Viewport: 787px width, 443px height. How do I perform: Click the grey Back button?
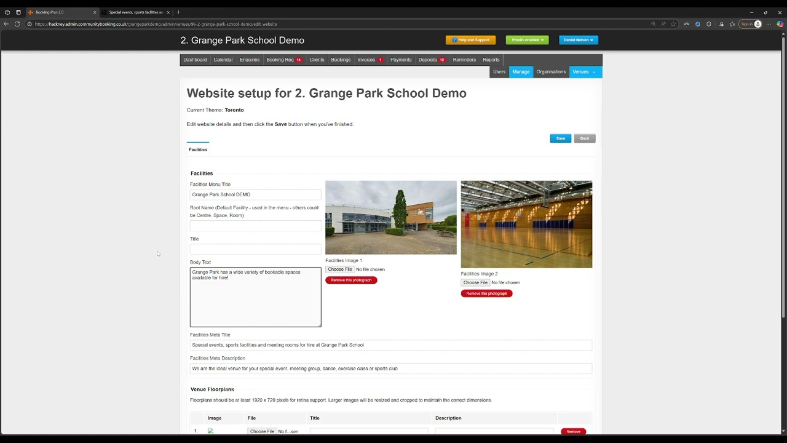(x=585, y=138)
